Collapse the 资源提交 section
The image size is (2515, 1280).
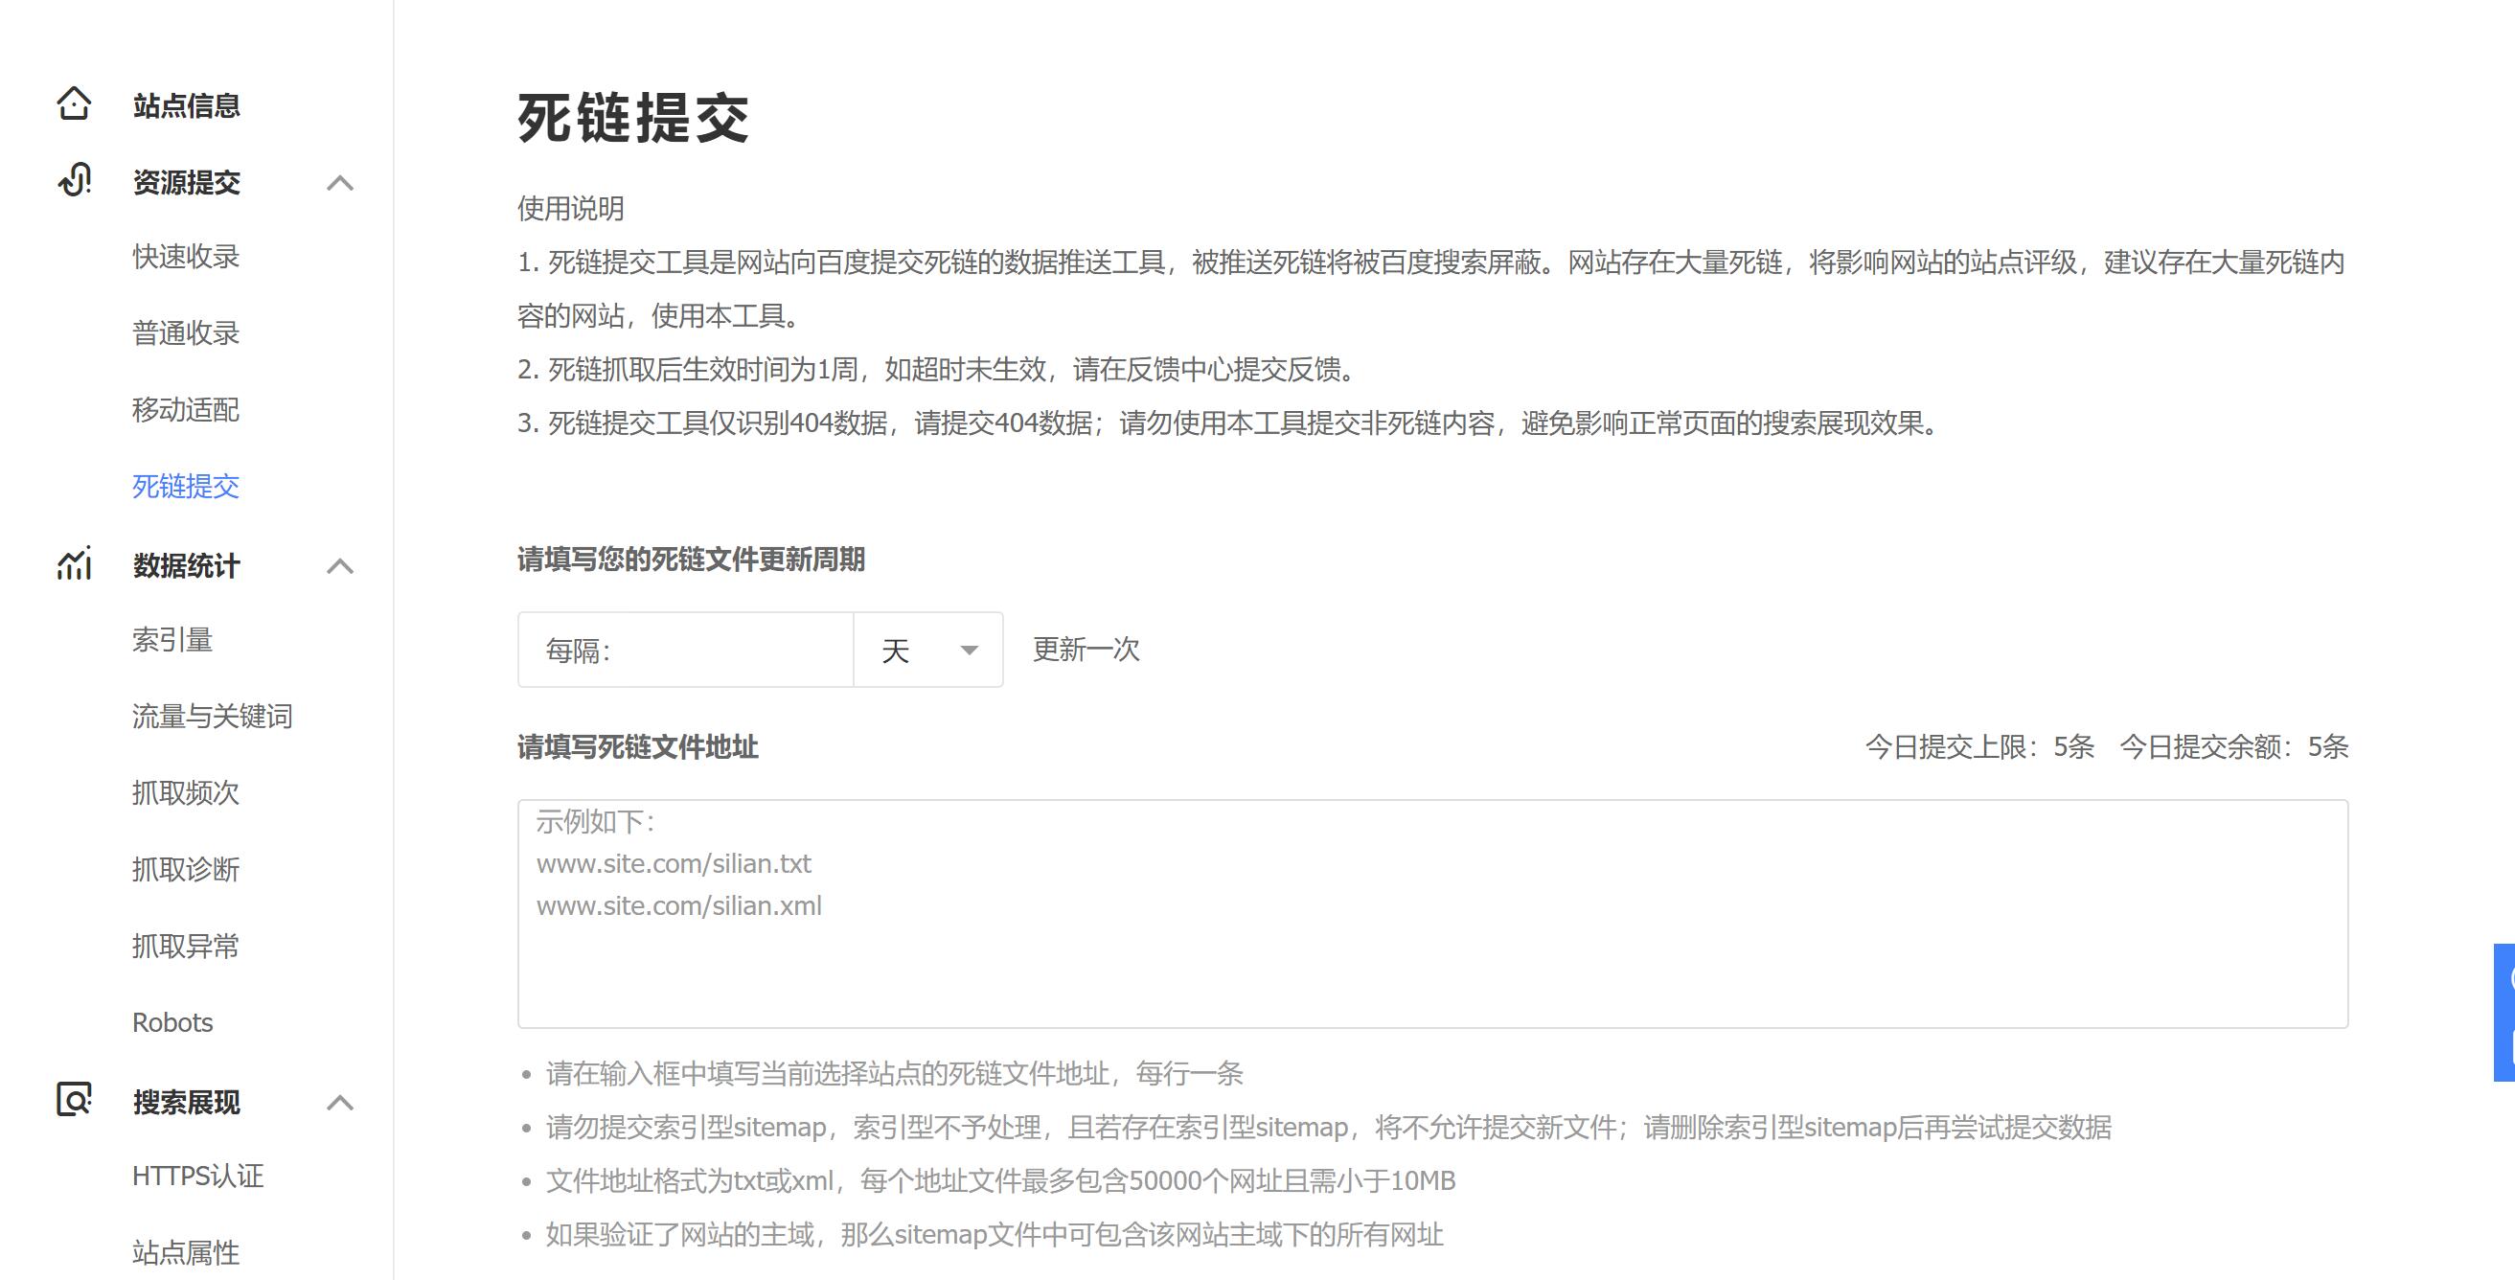[342, 184]
